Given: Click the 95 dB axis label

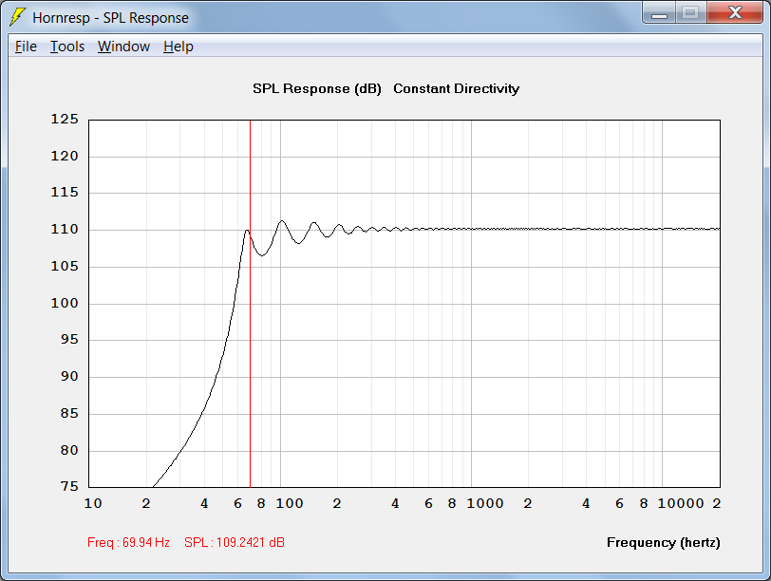Looking at the screenshot, I should point(69,339).
